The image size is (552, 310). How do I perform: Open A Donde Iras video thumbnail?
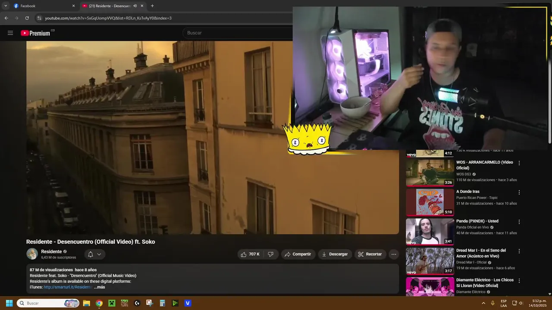[430, 202]
